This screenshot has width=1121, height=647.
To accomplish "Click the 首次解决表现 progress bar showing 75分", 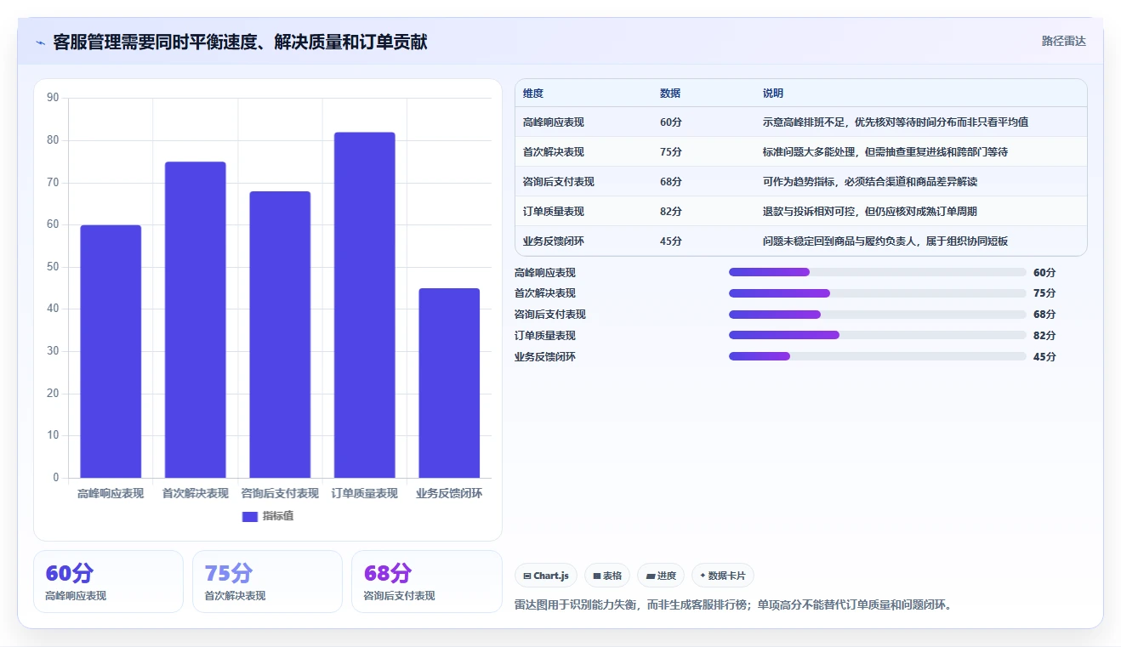I will [878, 293].
